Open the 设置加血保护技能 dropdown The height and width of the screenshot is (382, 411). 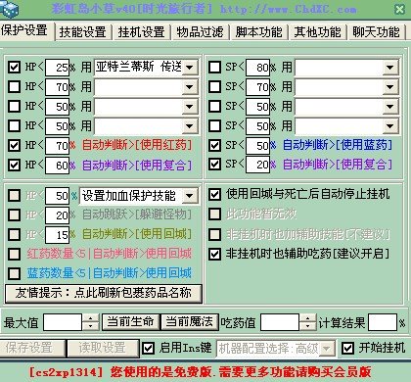tap(190, 196)
